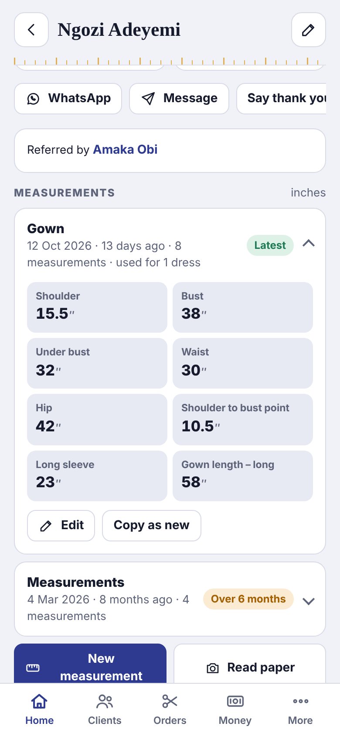Expand the 4 Mar 2026 Measurements card
340x737 pixels.
309,601
